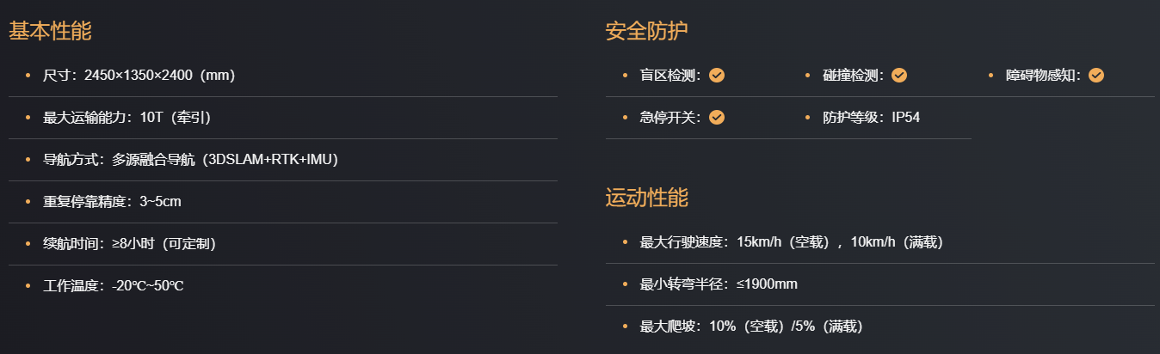The height and width of the screenshot is (354, 1160).
Task: Click the 续航时间 ≥8小时 line
Action: tap(129, 244)
